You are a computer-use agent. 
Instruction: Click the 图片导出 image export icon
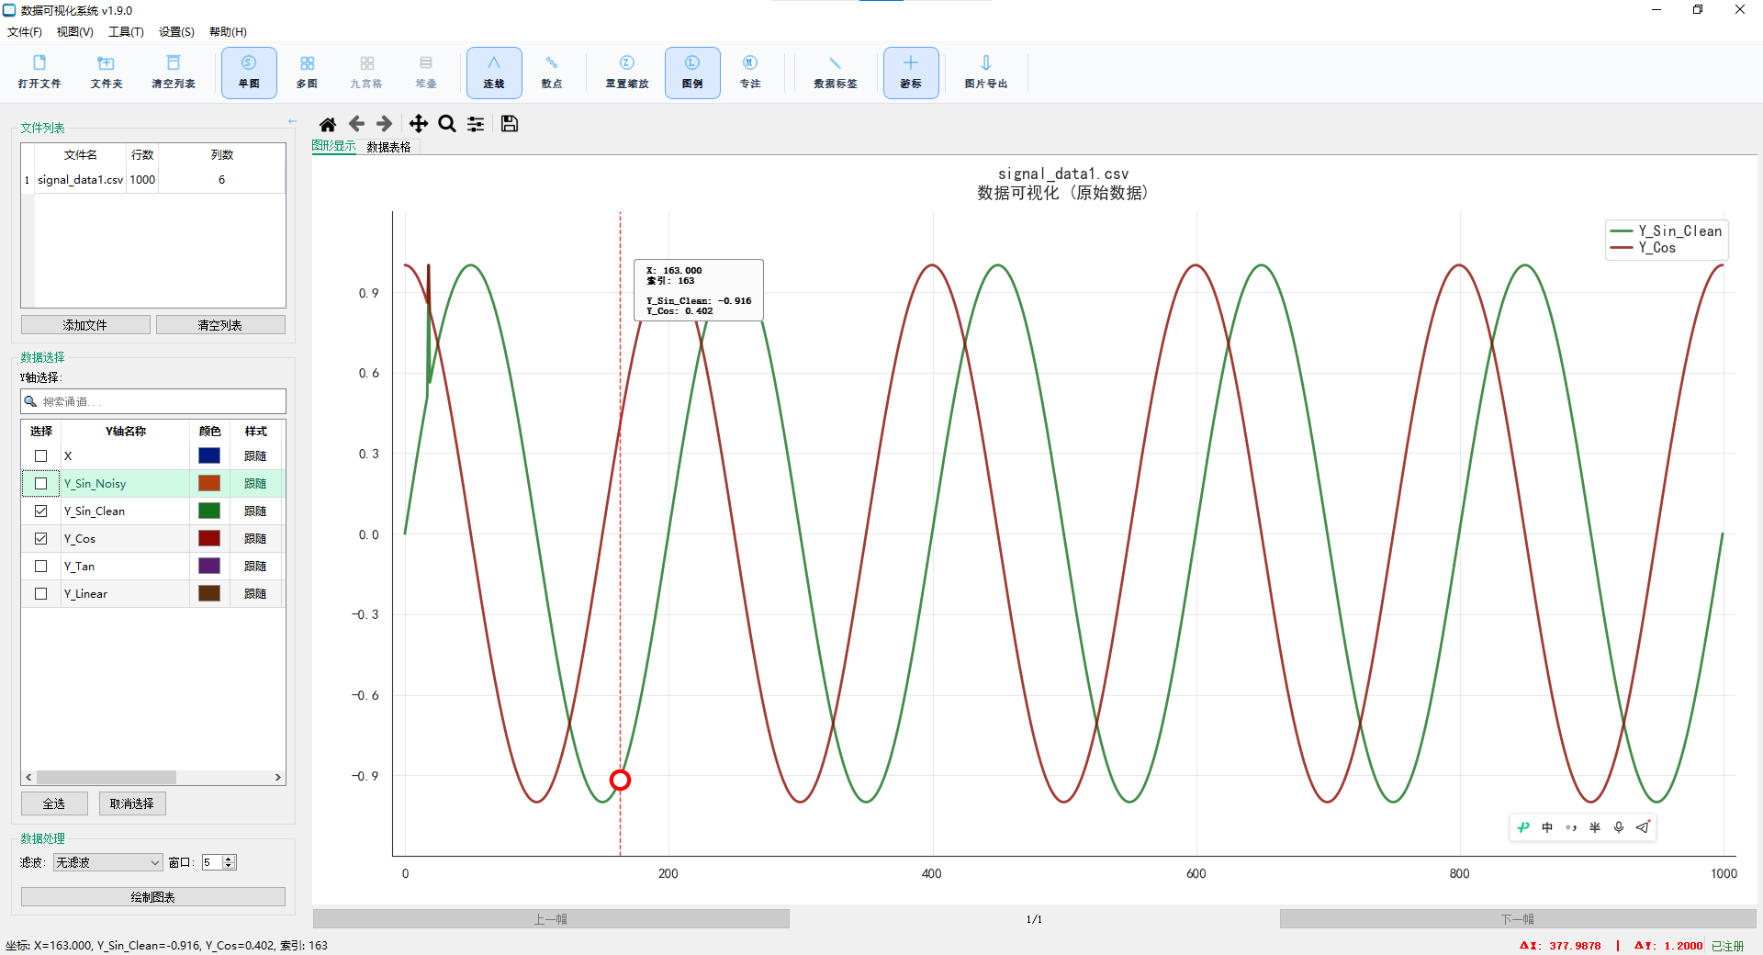(x=986, y=72)
